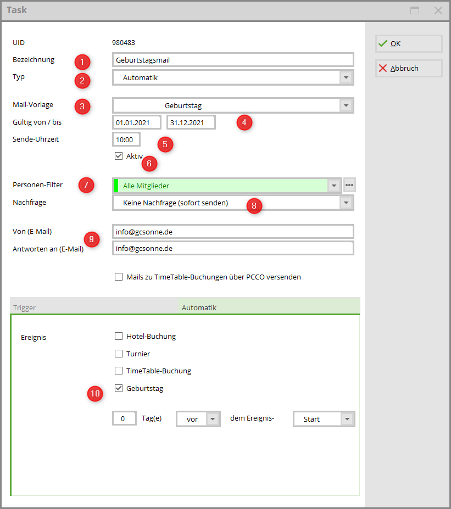Image resolution: width=451 pixels, height=509 pixels.
Task: Check the TimeTable-Buchung event
Action: point(119,371)
